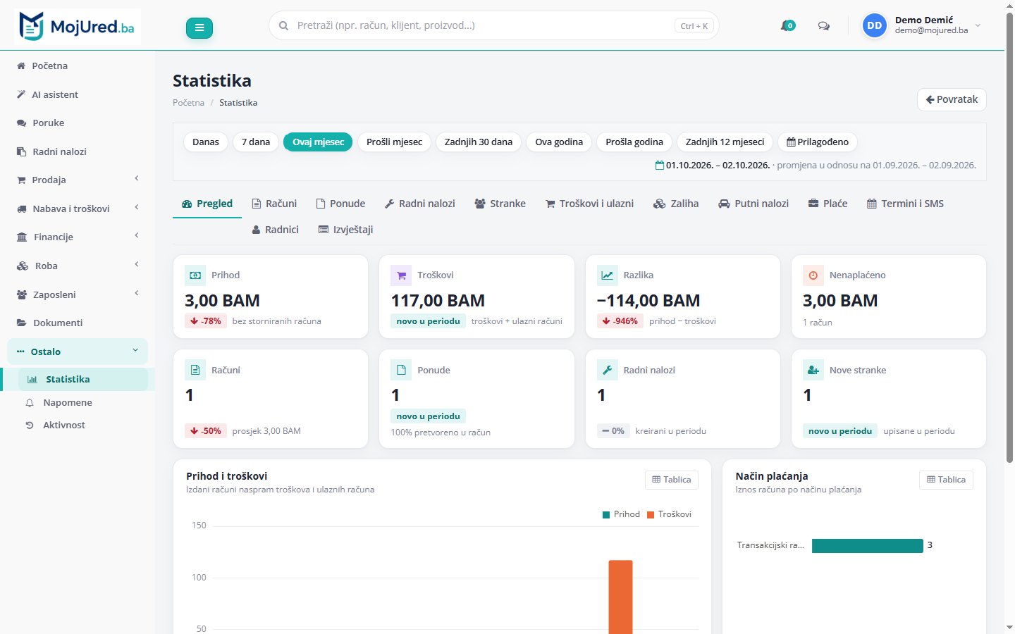1015x634 pixels.
Task: Collapse the Ostalo sidebar section
Action: point(78,352)
